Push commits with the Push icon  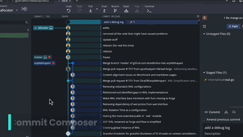[x=104, y=11]
